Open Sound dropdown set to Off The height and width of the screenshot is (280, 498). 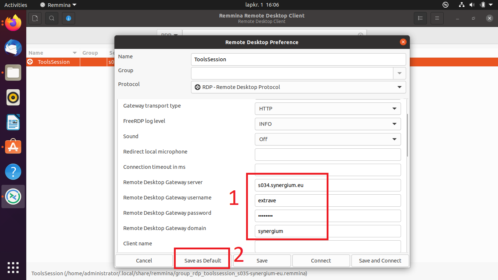coord(328,139)
